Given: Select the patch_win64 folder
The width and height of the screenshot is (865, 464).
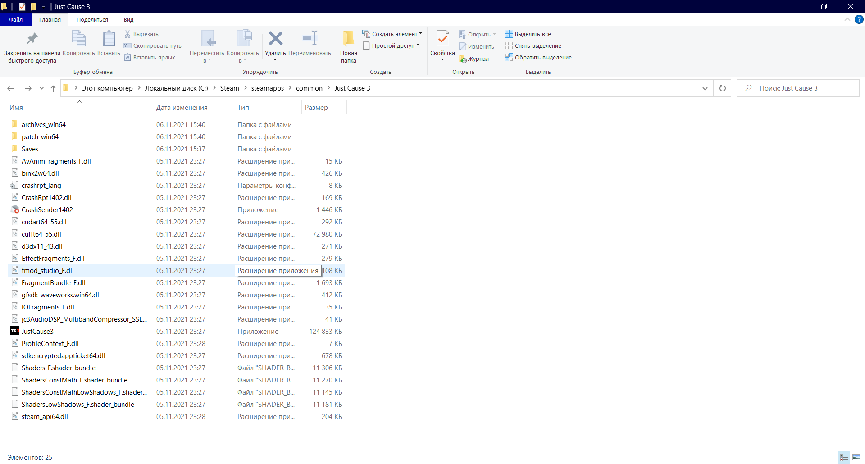Looking at the screenshot, I should click(177, 136).
